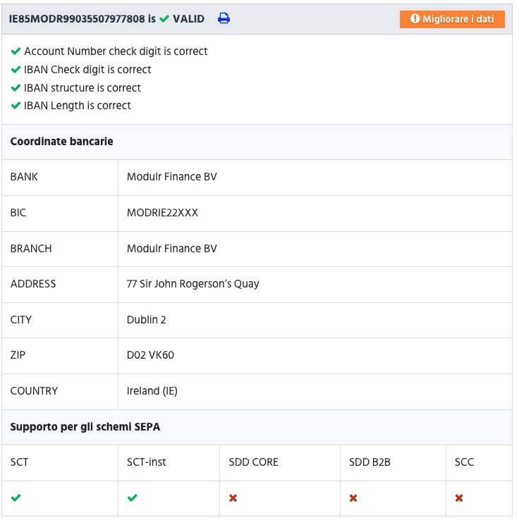Click the red cross under SCC

[459, 497]
